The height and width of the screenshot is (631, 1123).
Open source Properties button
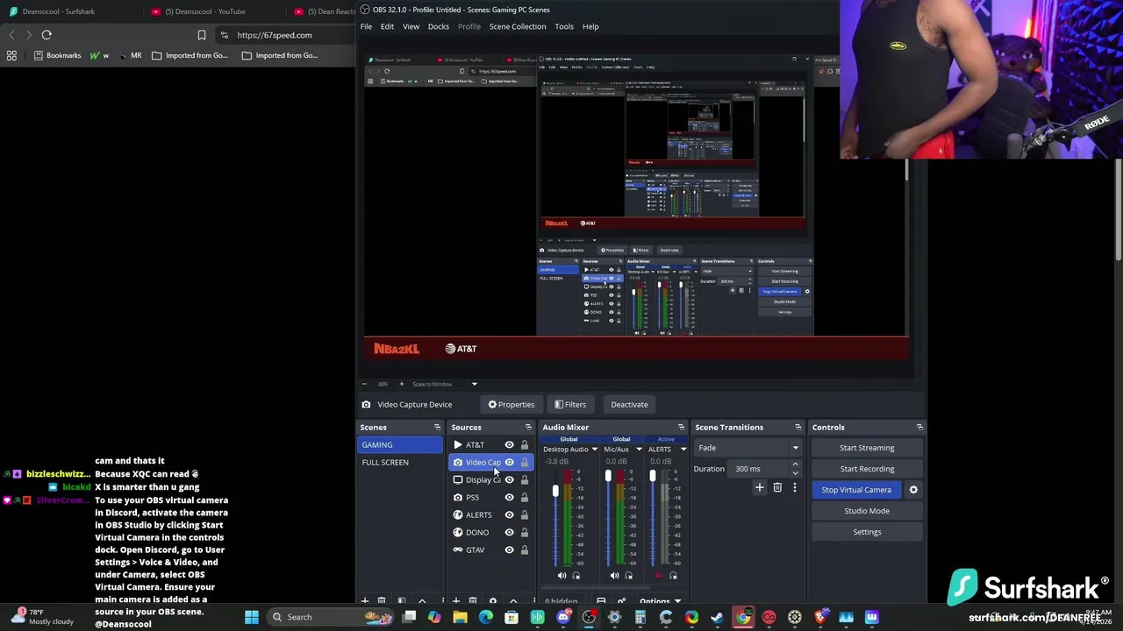pyautogui.click(x=511, y=405)
